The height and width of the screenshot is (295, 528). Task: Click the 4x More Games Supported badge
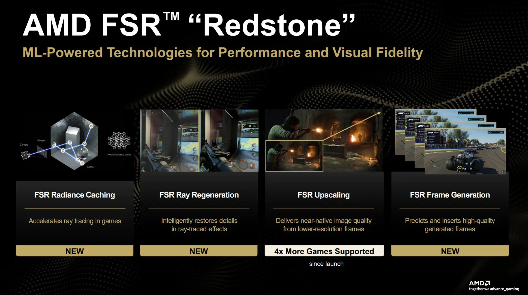pyautogui.click(x=324, y=251)
